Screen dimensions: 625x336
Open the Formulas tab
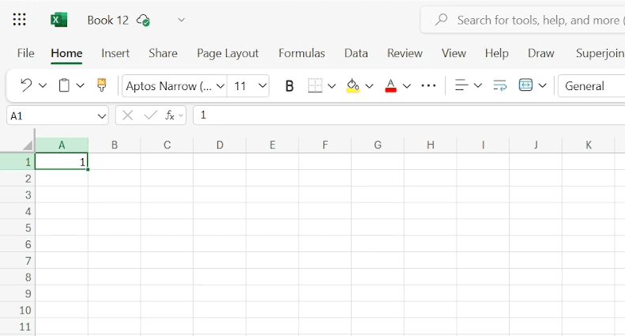(x=302, y=53)
